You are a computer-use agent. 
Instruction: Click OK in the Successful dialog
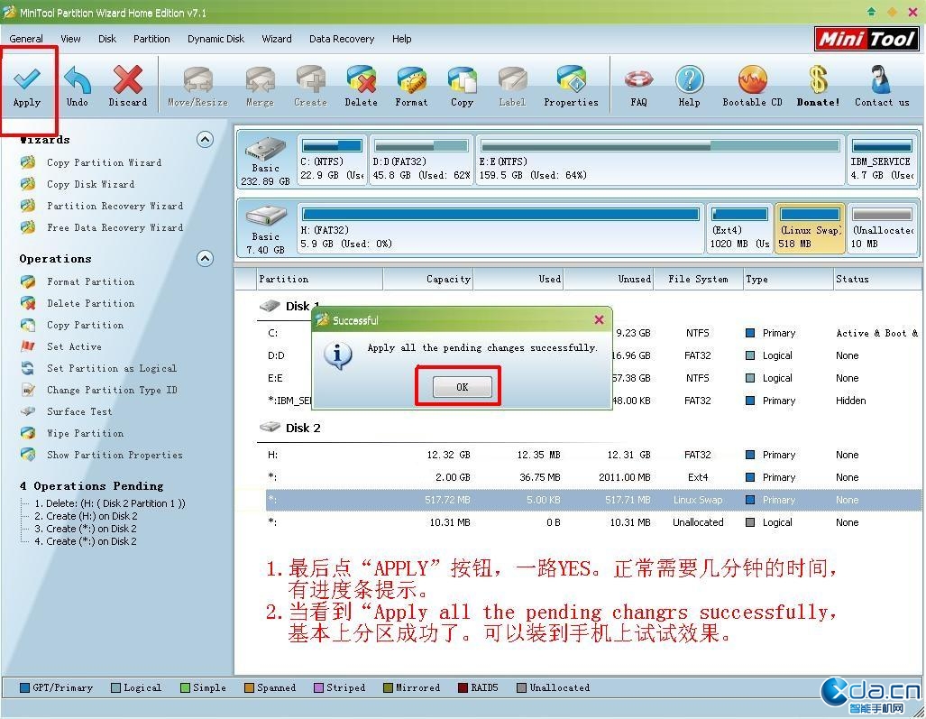462,387
